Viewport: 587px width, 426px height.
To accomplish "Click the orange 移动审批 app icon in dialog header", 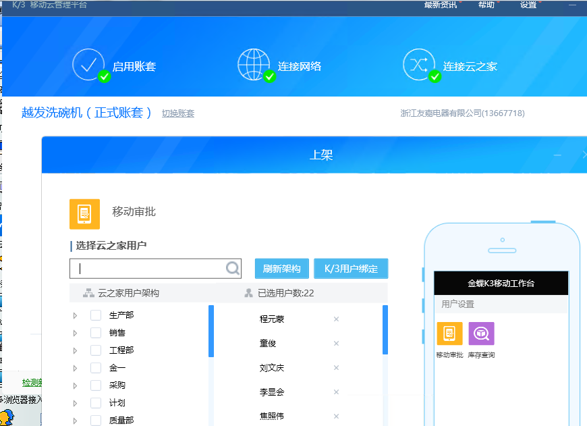I will click(x=84, y=214).
